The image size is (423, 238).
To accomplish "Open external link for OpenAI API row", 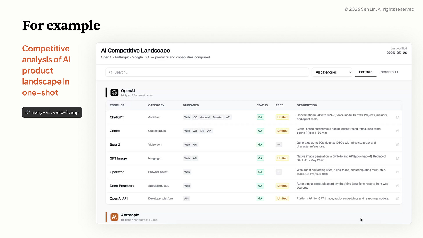I will pos(397,198).
